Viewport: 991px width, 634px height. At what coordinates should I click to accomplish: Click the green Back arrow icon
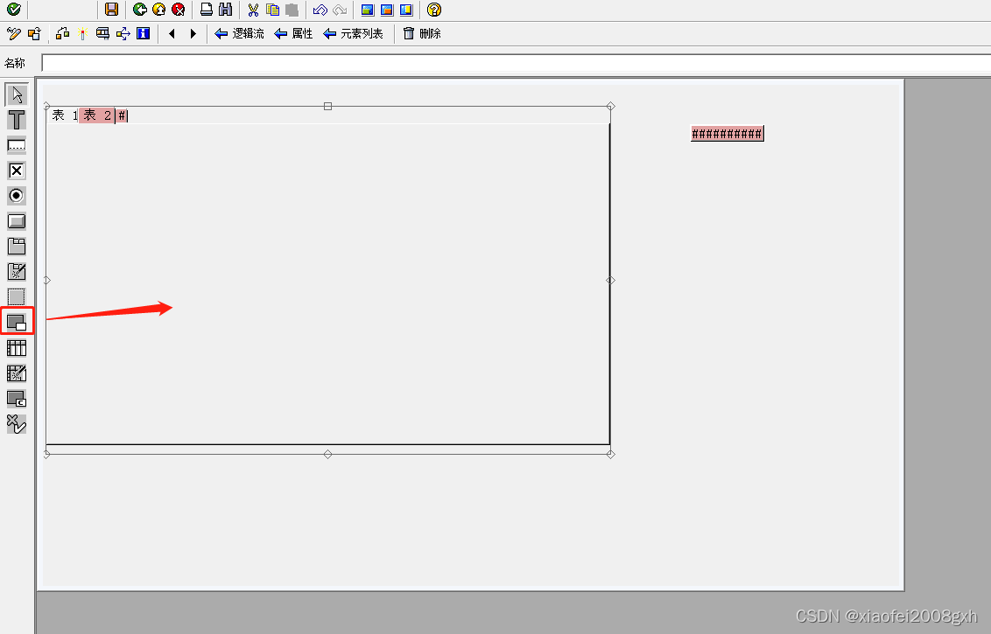(138, 10)
